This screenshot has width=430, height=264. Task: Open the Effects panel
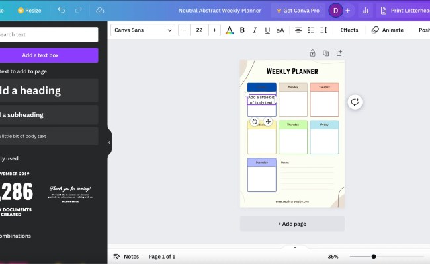349,30
